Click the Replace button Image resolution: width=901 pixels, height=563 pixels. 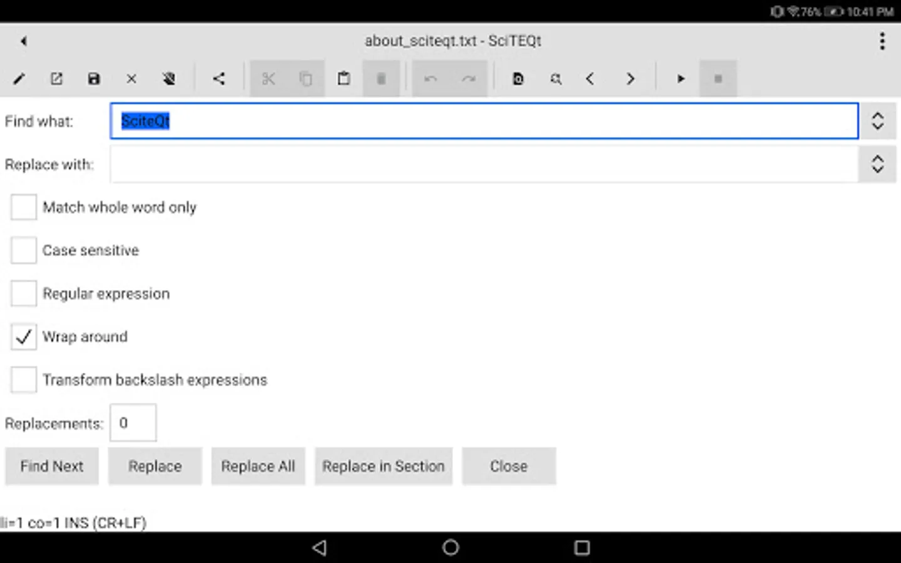tap(155, 466)
